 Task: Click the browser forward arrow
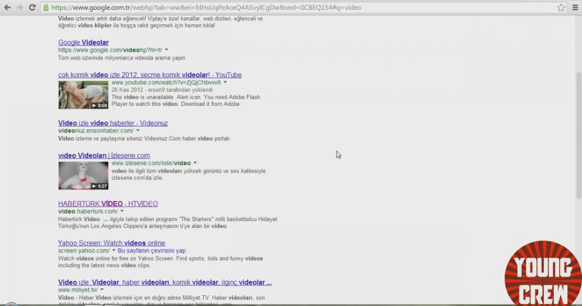(20, 7)
